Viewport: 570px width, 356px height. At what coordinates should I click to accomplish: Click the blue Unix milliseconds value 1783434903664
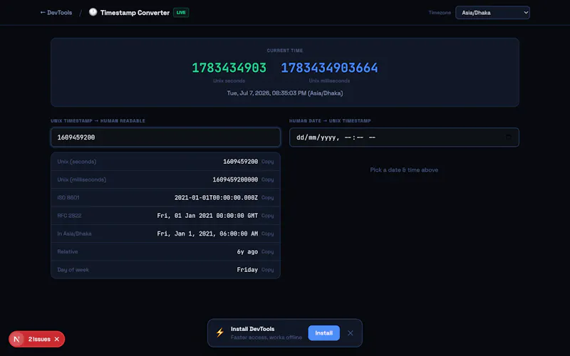point(329,68)
